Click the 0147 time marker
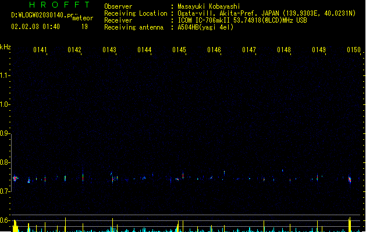Screen dimensions: 366x232 (249, 50)
